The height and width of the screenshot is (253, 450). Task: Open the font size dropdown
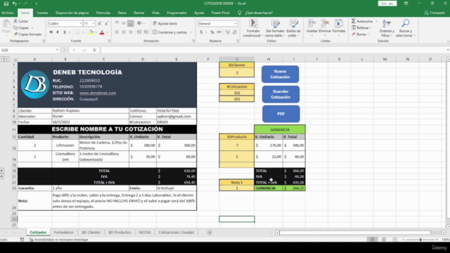[94, 23]
